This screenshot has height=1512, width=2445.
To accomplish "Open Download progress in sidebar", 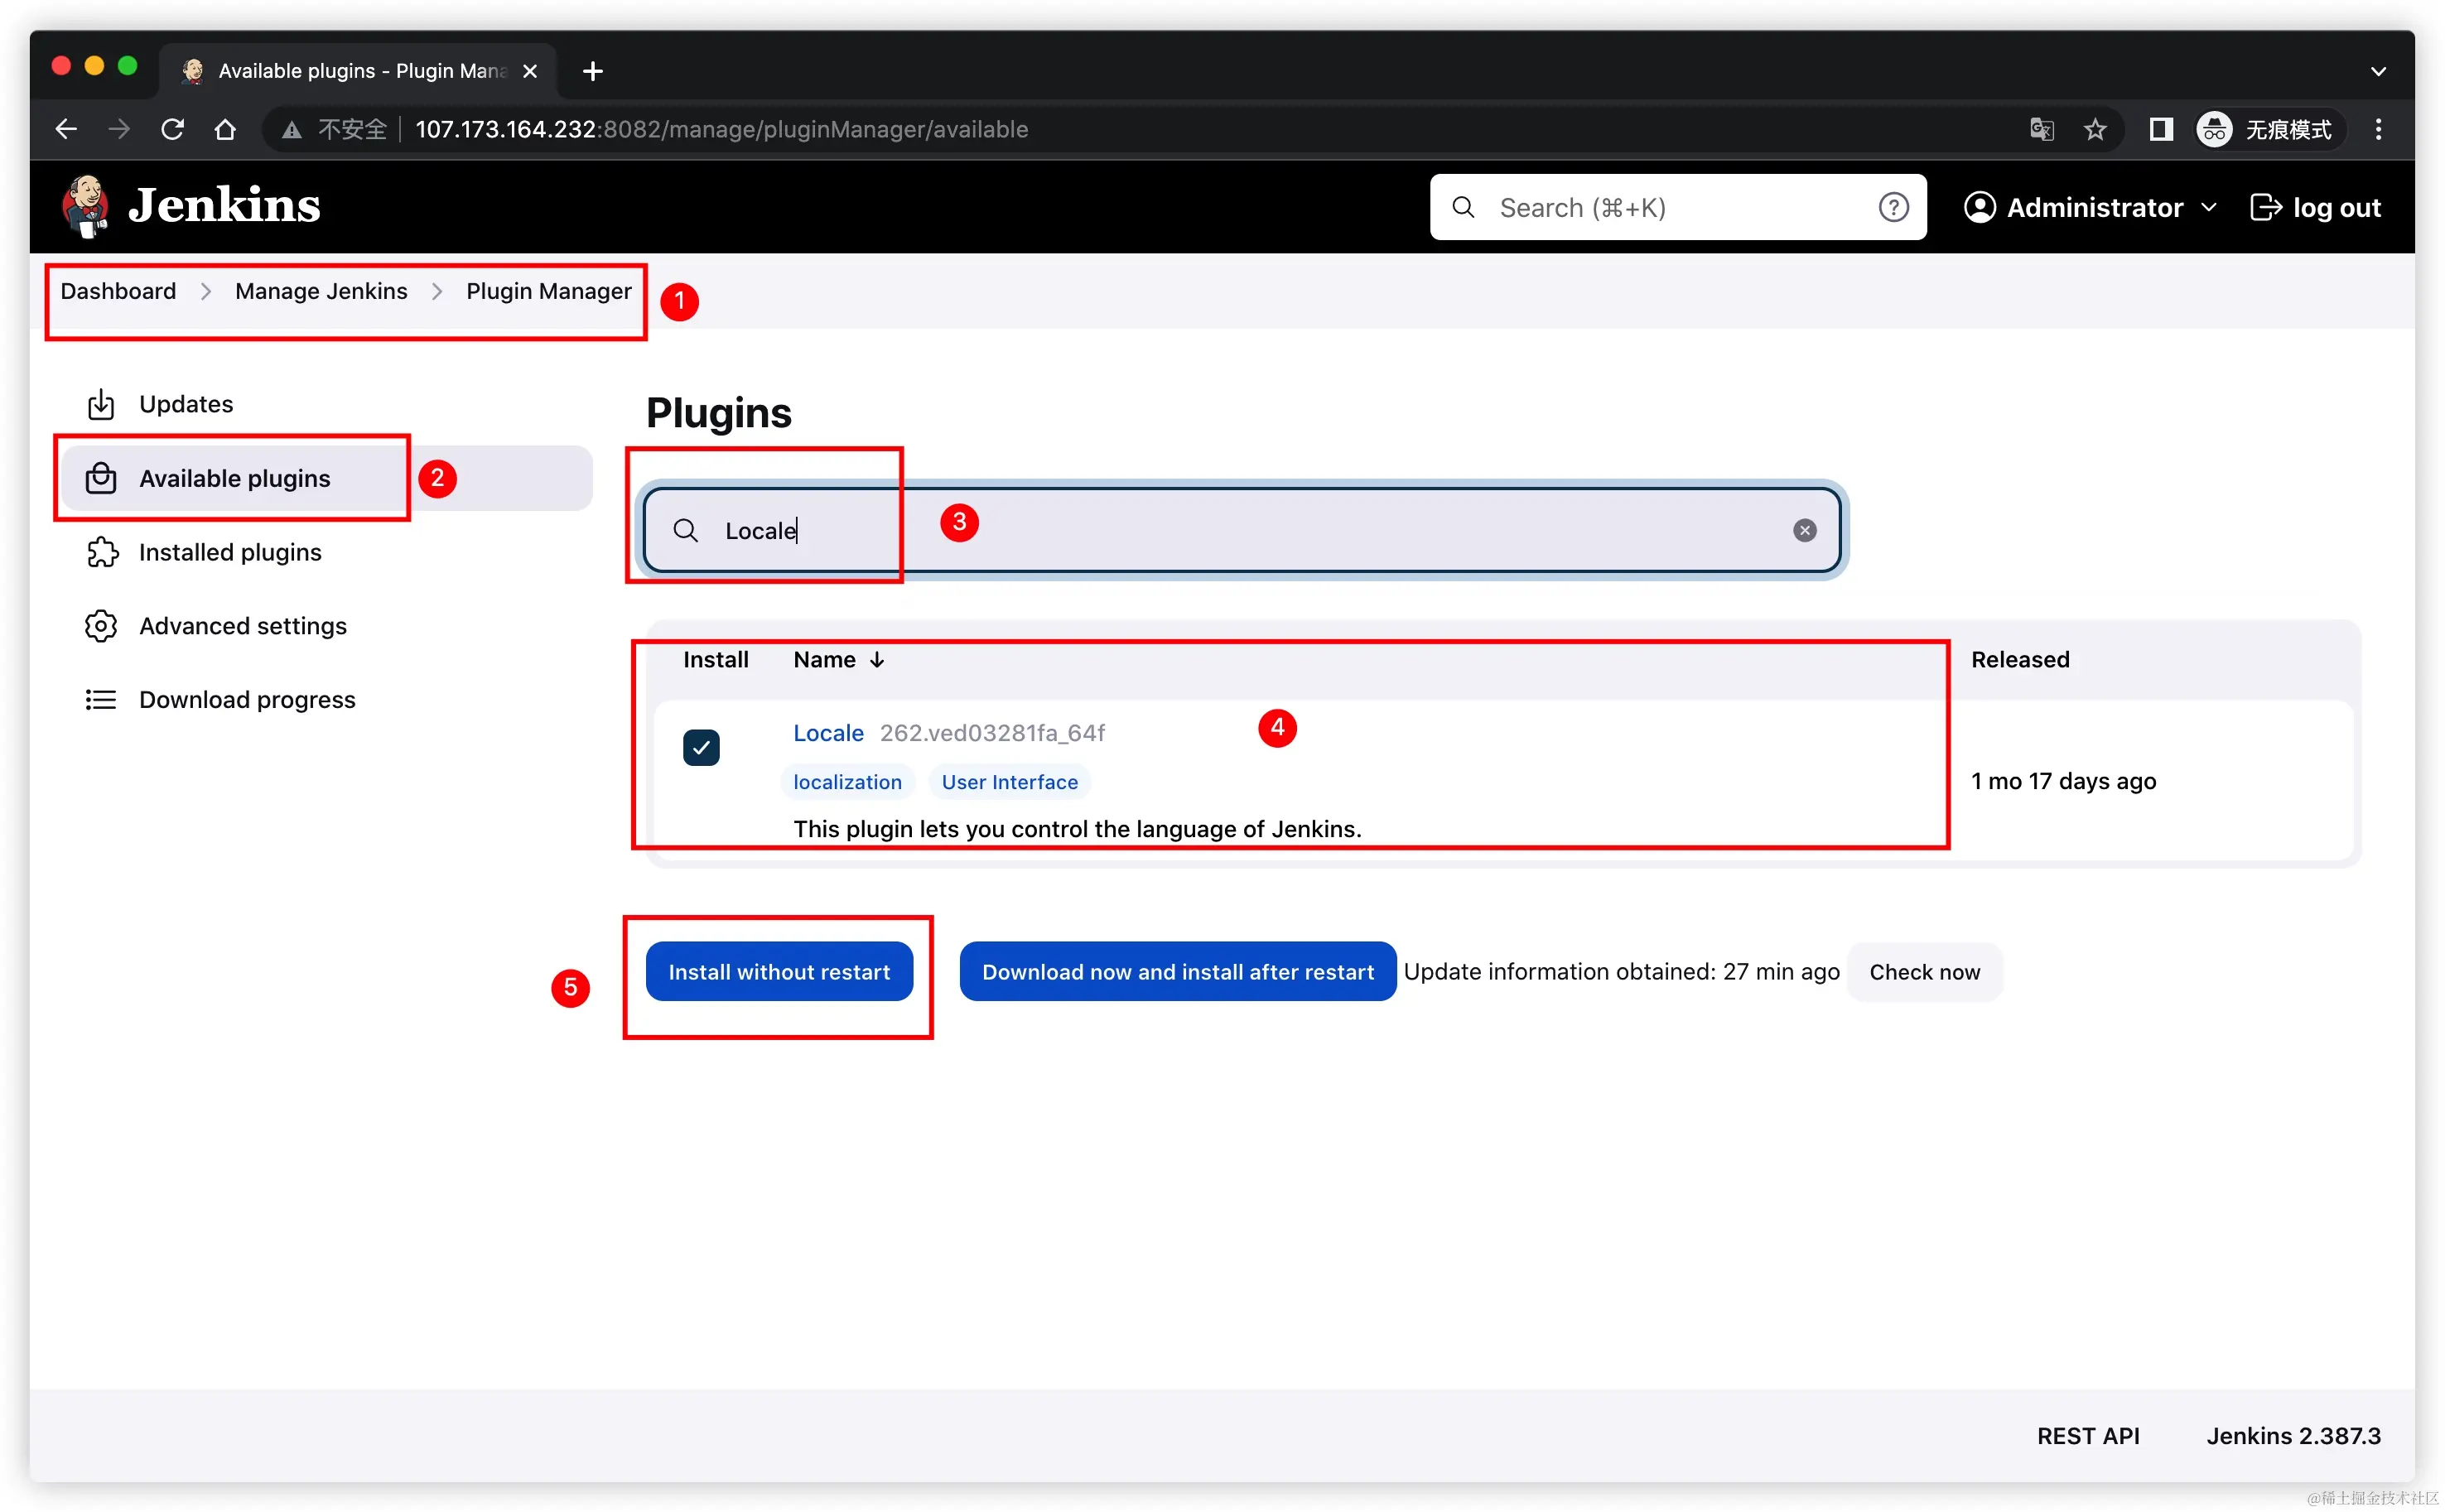I will point(328,700).
